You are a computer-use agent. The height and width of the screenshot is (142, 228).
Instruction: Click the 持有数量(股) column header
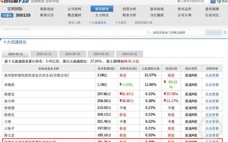click(x=106, y=68)
